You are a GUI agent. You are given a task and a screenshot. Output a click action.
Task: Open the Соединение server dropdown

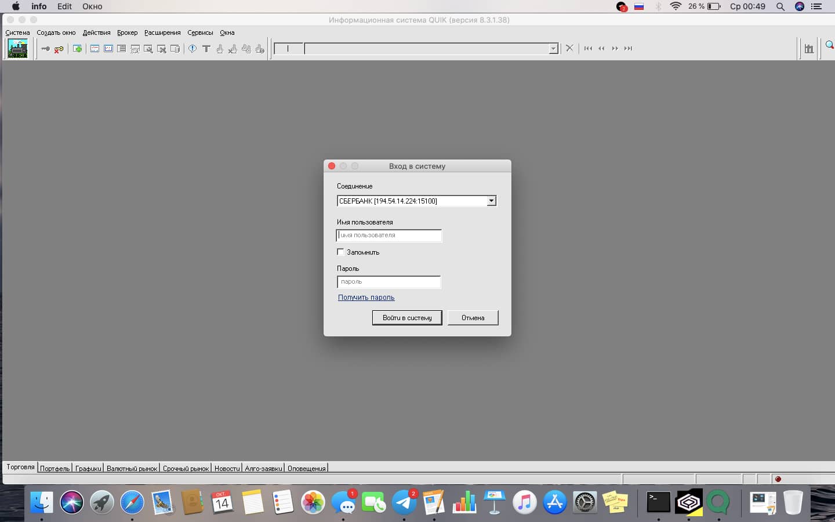[x=491, y=201]
